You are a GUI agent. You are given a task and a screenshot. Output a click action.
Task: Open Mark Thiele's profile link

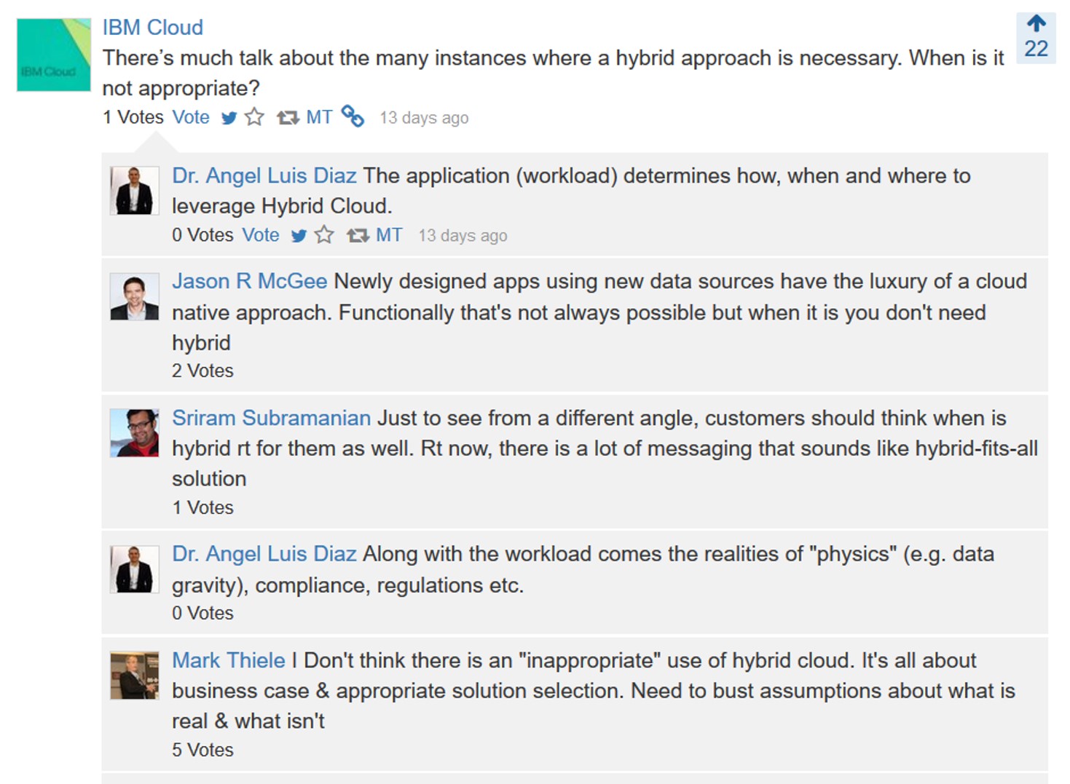229,660
